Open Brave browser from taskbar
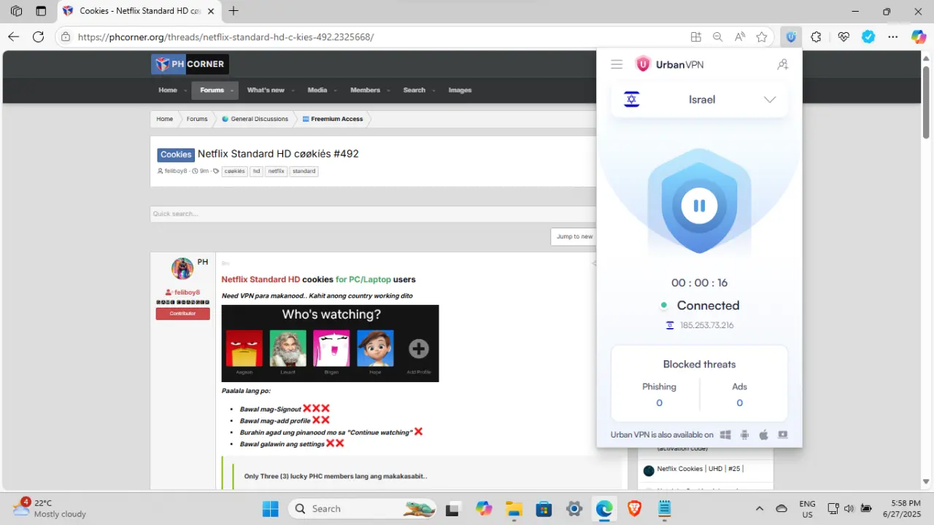The width and height of the screenshot is (934, 525). pyautogui.click(x=634, y=508)
